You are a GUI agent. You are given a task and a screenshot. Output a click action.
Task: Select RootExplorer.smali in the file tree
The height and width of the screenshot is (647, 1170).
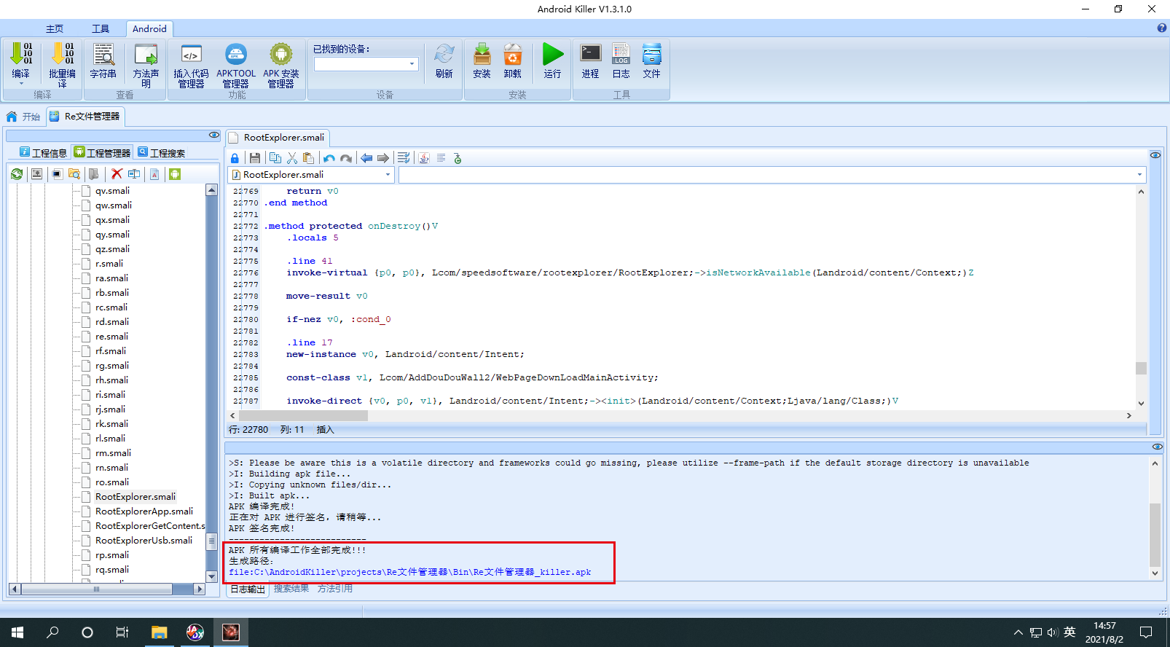point(136,497)
